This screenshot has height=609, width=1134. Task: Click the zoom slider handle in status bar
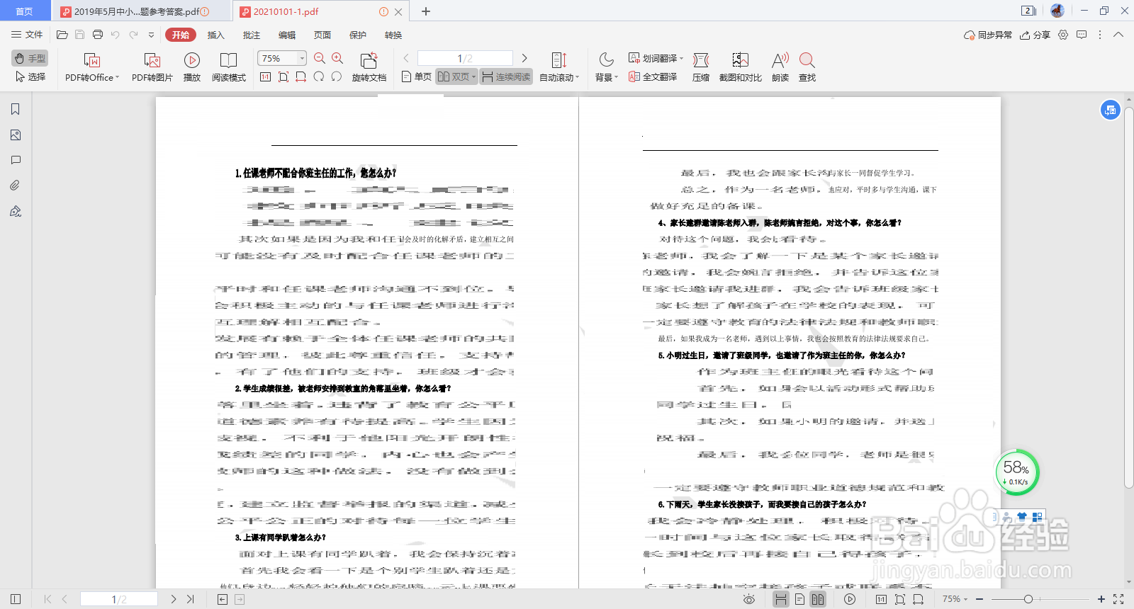click(1028, 599)
